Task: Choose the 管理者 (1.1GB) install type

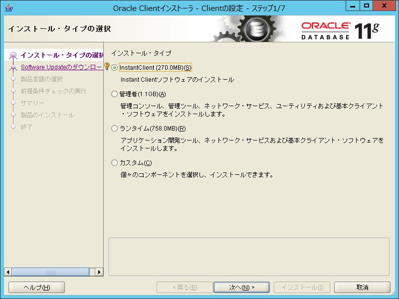Action: tap(115, 94)
